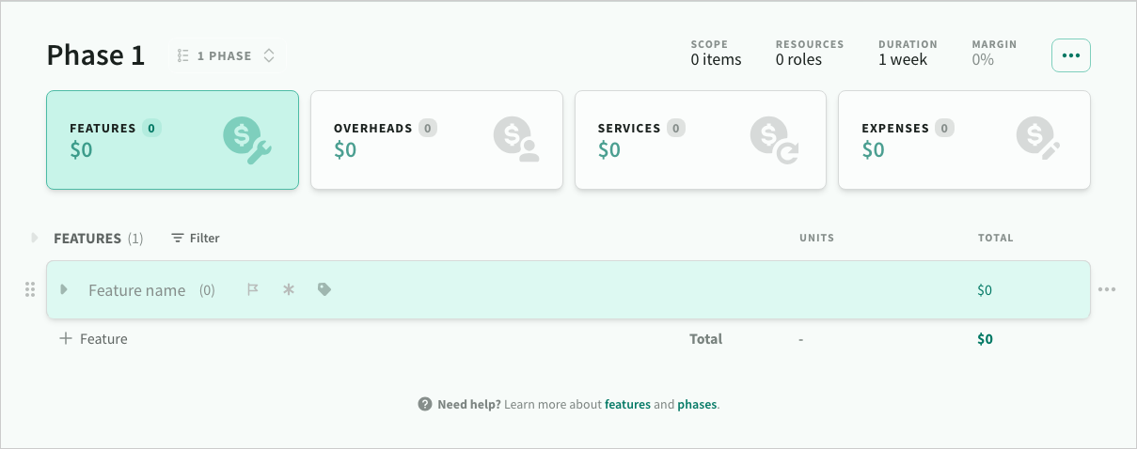Open the Phase 1 more options button
Image resolution: width=1137 pixels, height=449 pixels.
1070,55
